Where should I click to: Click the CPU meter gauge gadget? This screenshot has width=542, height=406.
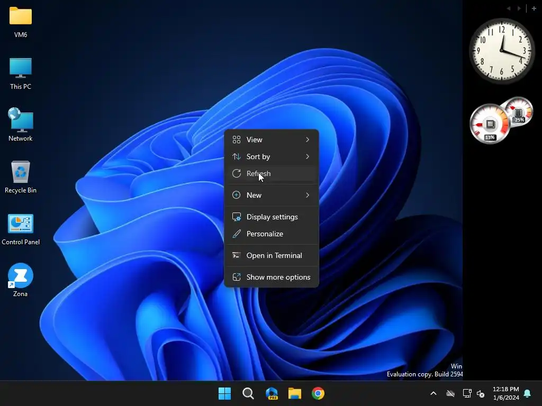point(490,124)
